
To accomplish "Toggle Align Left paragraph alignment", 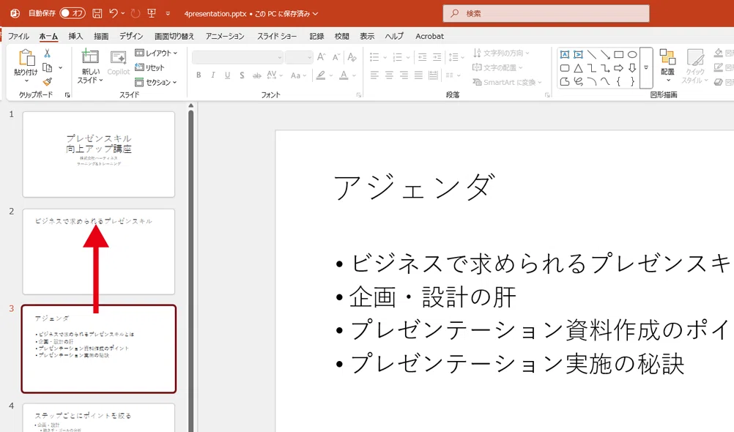I will [374, 75].
